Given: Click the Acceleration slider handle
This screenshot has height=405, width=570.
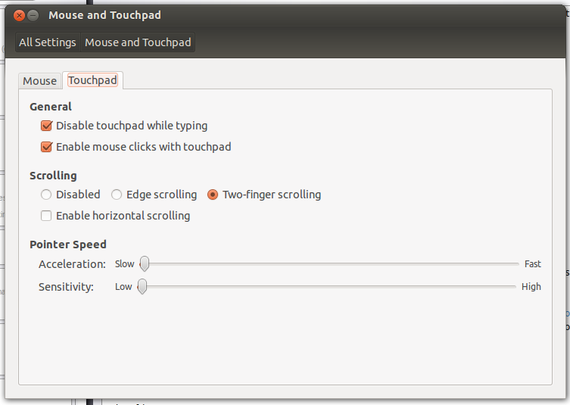Looking at the screenshot, I should pos(145,264).
